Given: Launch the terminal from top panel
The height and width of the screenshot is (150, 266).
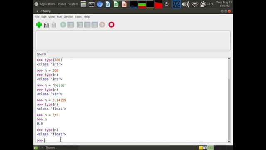Looking at the screenshot, I should (x=91, y=4).
